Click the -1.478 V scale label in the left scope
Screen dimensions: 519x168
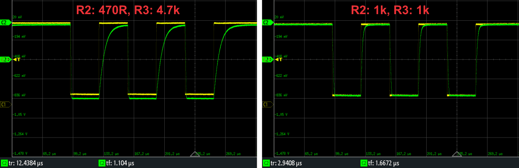click(x=20, y=153)
